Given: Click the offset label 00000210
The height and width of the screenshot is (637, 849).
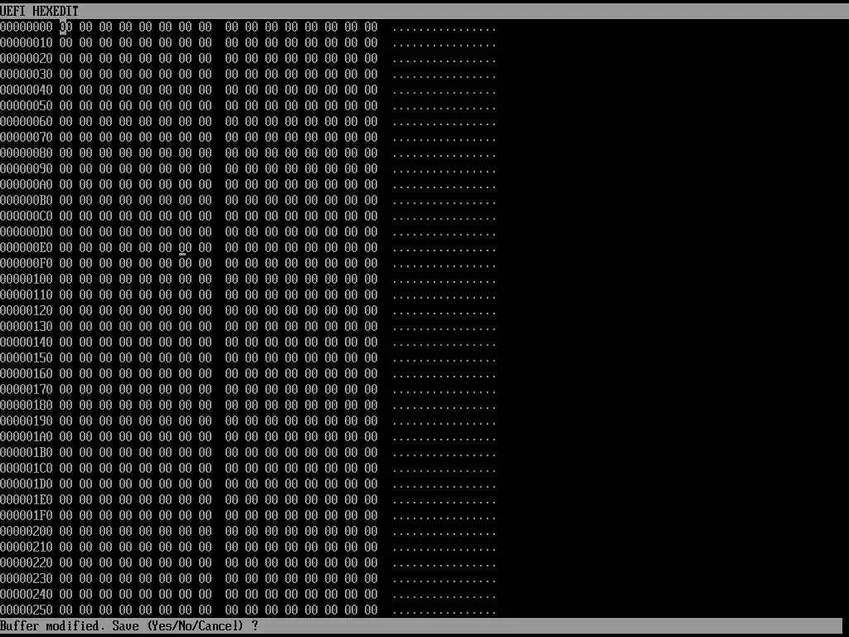Looking at the screenshot, I should [27, 547].
